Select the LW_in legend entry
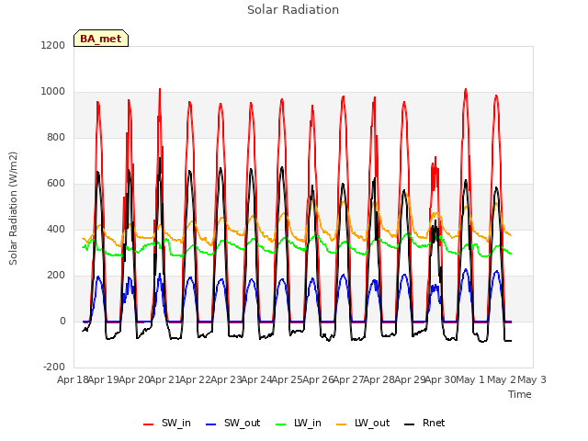Viewport: 588px width, 441px height. coord(299,423)
